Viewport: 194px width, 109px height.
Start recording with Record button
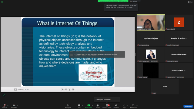tap(98, 106)
